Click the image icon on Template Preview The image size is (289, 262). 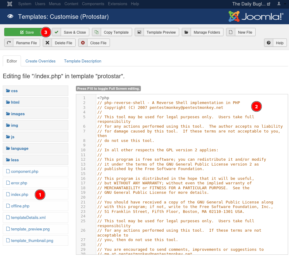click(139, 32)
